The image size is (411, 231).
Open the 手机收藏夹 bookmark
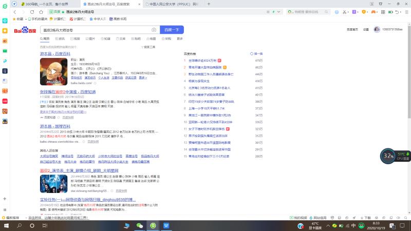(x=38, y=19)
